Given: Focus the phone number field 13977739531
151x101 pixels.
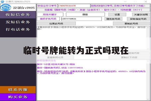Looking at the screenshot, I should [81, 19].
